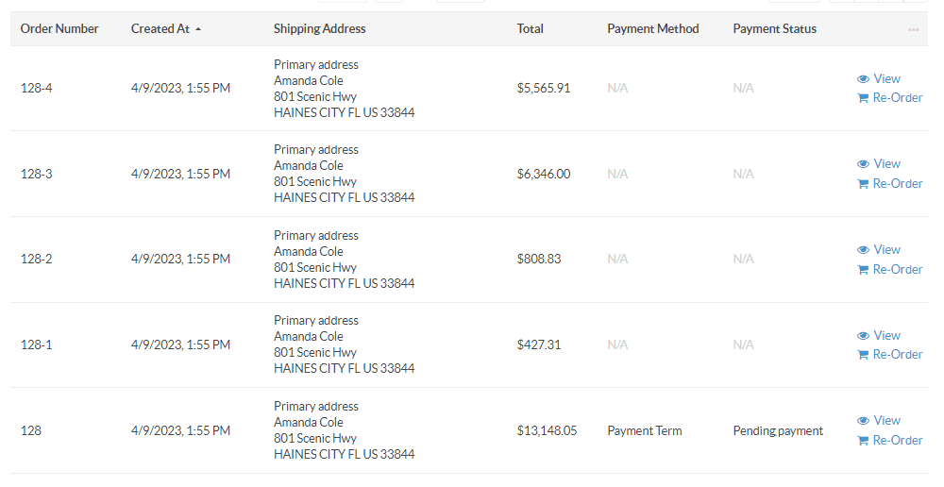Sort by the Payment Status header

[x=774, y=29]
